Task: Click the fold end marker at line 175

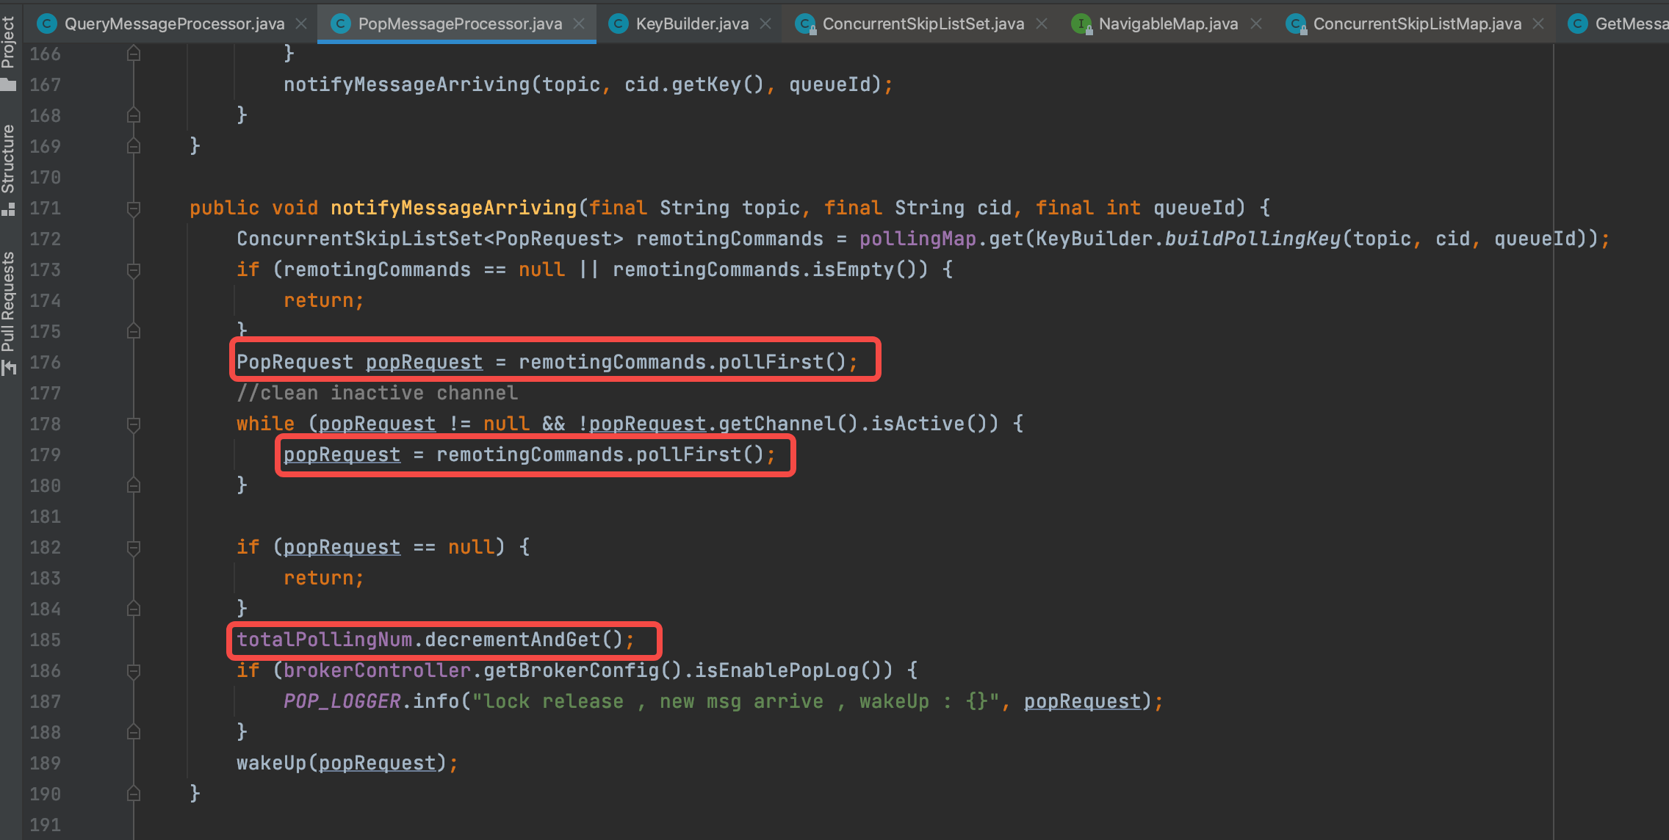Action: coord(134,331)
